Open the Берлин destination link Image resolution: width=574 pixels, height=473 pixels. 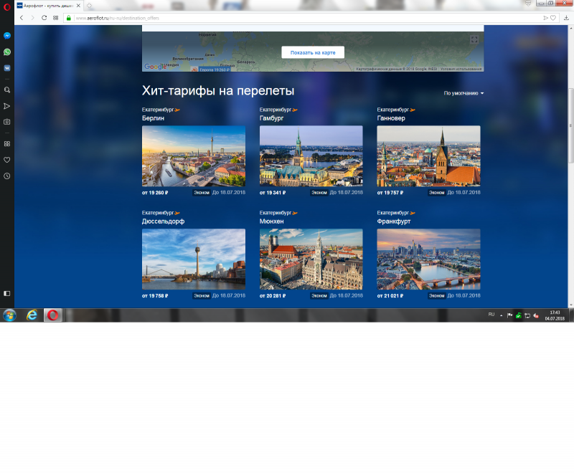153,118
